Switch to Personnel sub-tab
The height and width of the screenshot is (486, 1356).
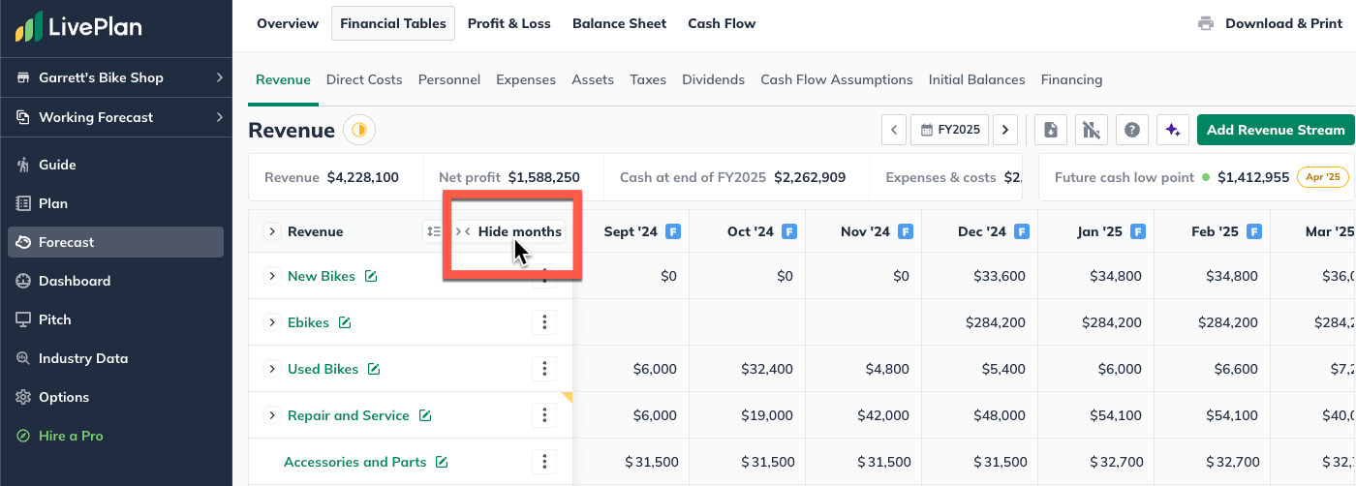click(x=449, y=79)
